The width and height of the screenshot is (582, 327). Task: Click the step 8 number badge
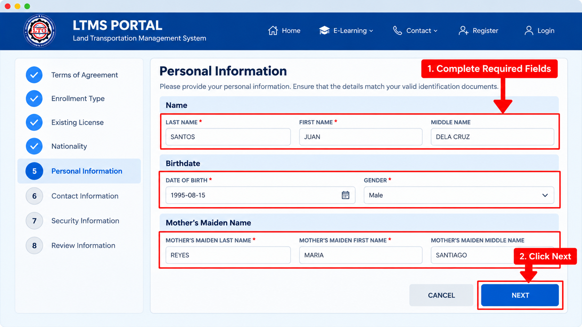[34, 246]
